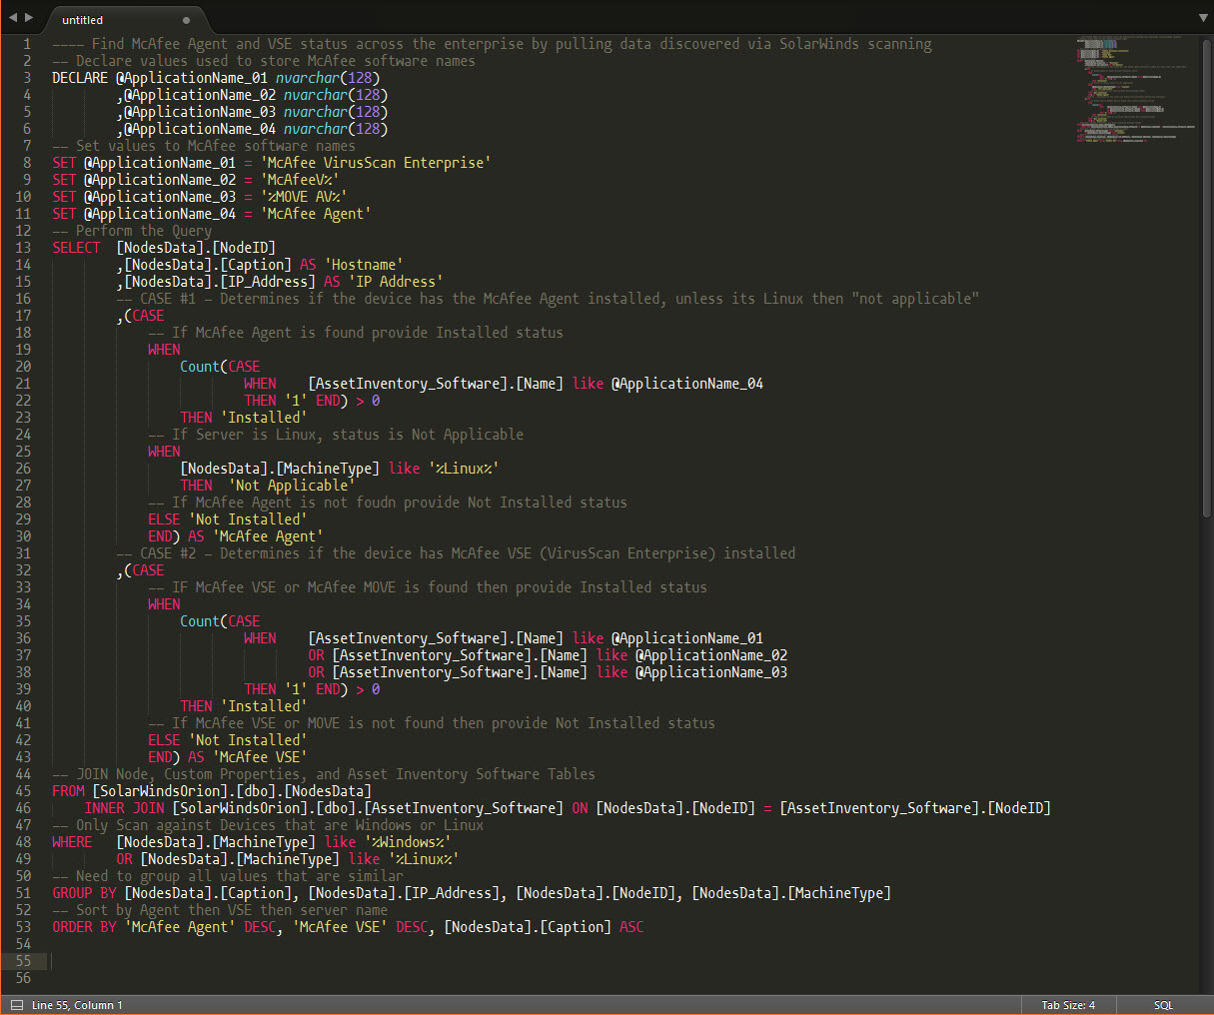Click '%Linux%' string on line 26
Image resolution: width=1214 pixels, height=1015 pixels.
tap(464, 469)
